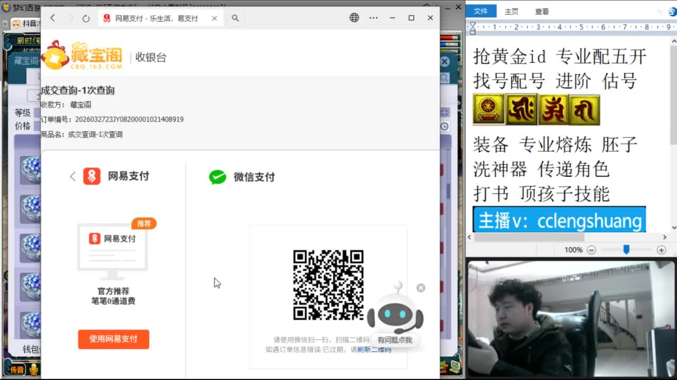
Task: Click the back chevron beside 网易支付
Action: [x=72, y=176]
